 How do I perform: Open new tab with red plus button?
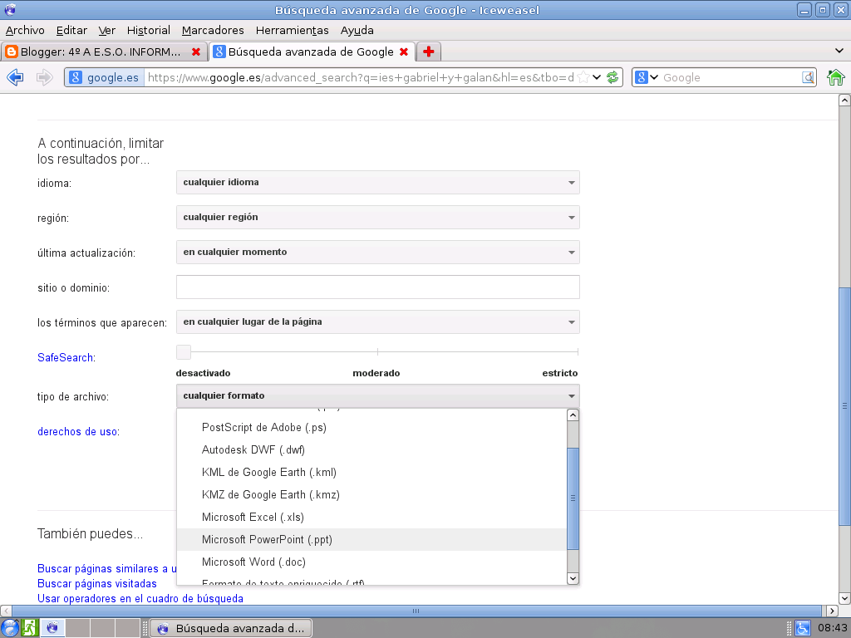click(x=429, y=52)
